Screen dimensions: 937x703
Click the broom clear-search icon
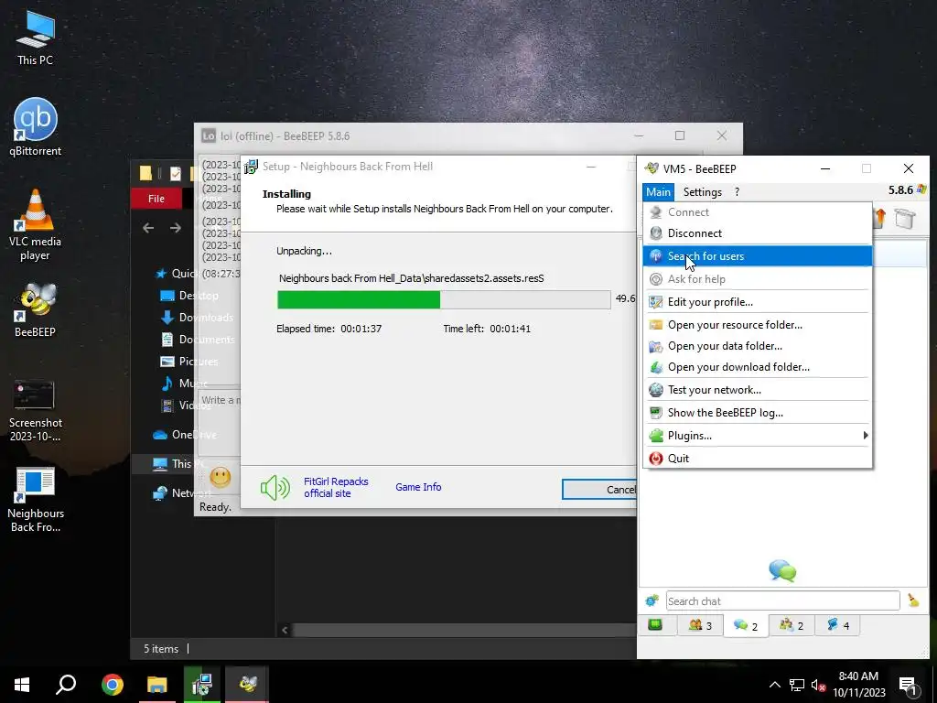[913, 600]
